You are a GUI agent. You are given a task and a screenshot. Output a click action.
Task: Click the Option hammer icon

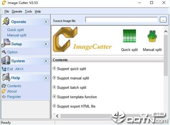[x=4, y=52]
